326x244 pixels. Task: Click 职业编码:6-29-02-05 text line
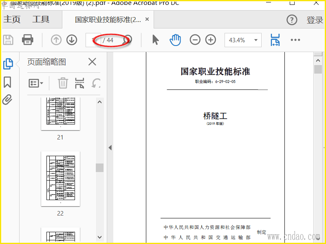[x=215, y=82]
